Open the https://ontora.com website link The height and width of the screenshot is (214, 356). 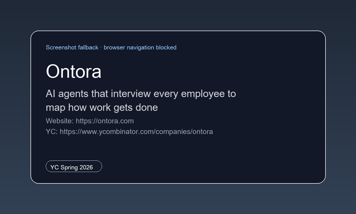[105, 121]
